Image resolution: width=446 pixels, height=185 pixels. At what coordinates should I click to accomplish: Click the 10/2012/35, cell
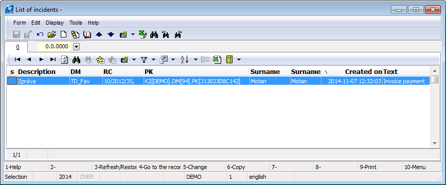coord(123,81)
